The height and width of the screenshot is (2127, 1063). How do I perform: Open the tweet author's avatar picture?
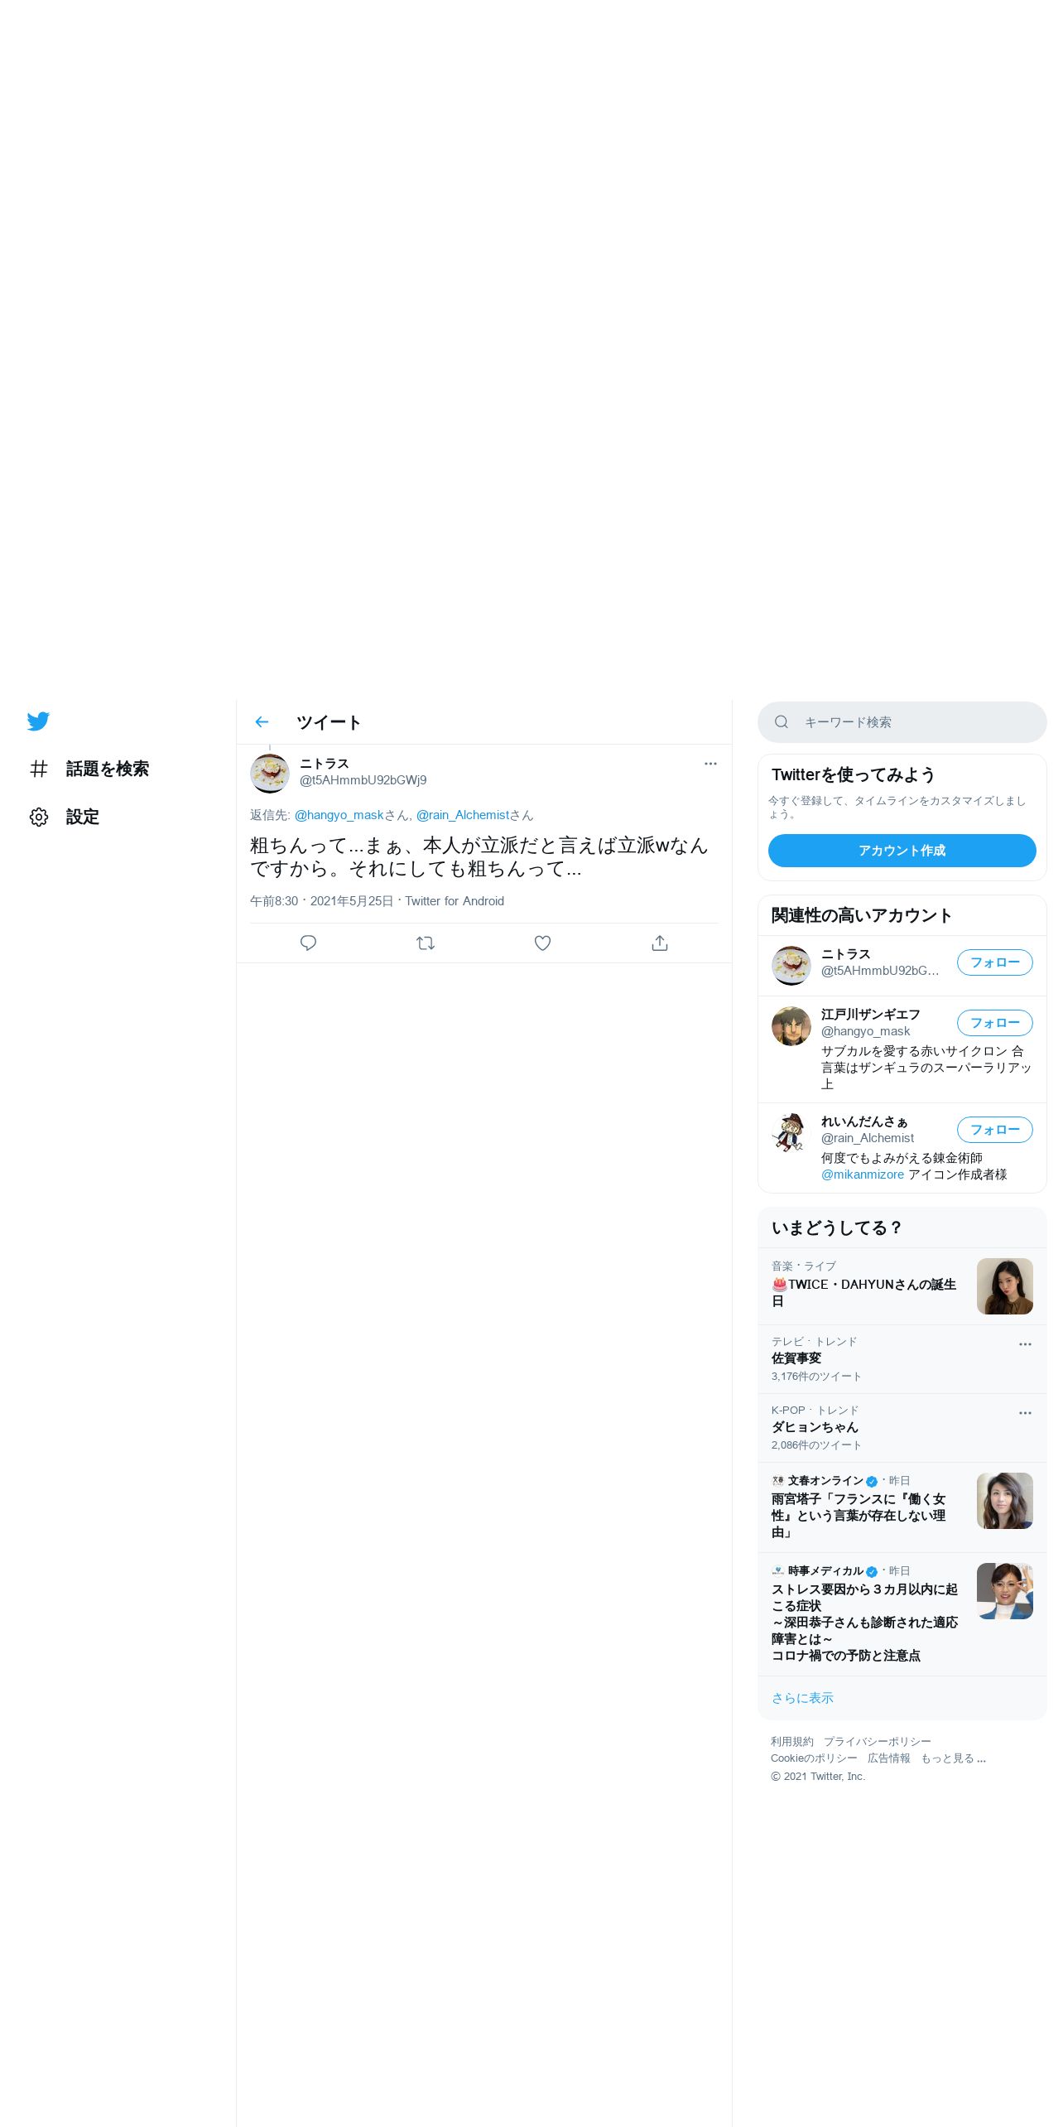270,774
